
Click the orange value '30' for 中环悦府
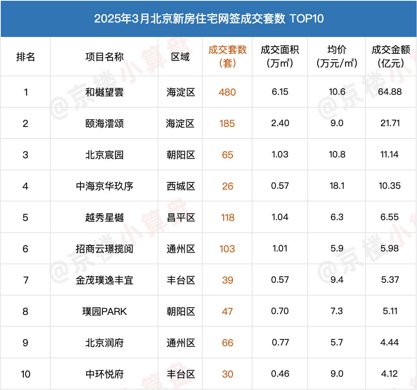[x=227, y=374]
